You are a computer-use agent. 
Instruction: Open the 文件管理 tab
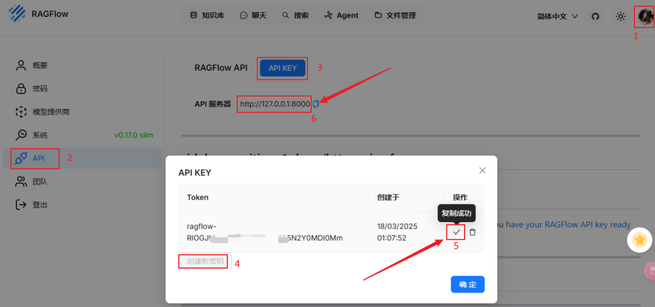[x=395, y=15]
